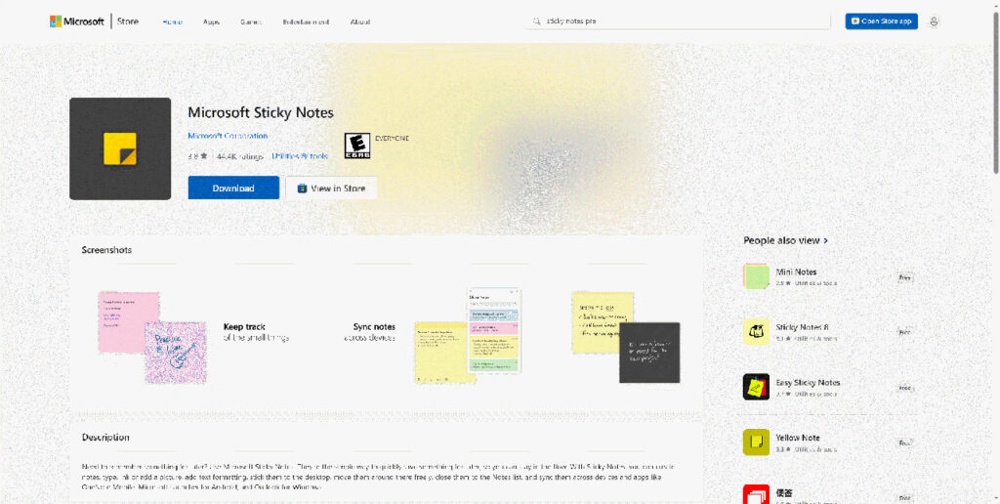
Task: Open Yellow Note app title
Action: click(798, 438)
